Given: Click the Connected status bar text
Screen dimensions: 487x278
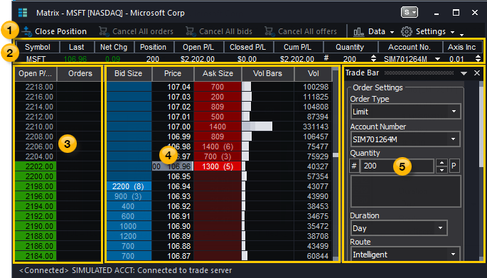Looking at the screenshot, I should (x=125, y=270).
